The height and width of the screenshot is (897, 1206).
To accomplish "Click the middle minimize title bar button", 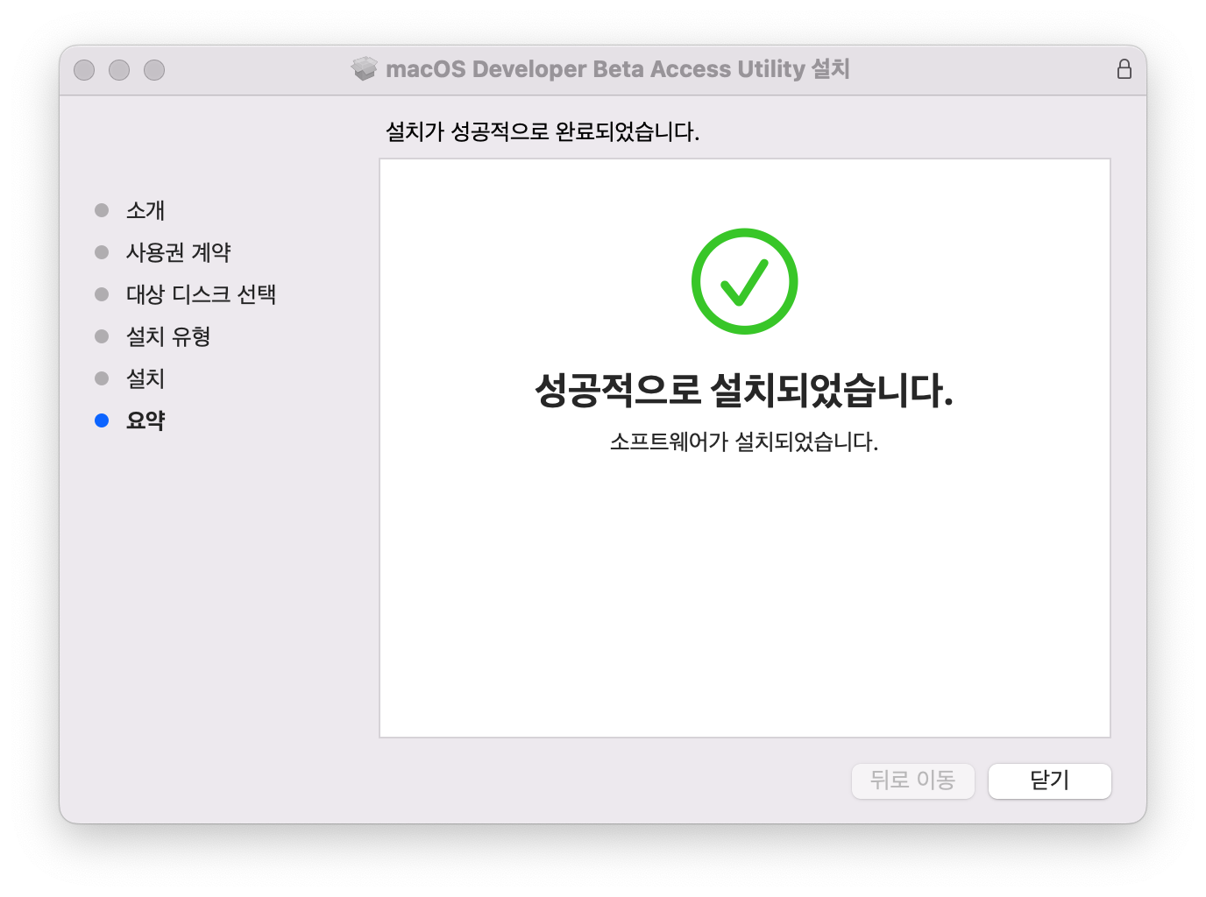I will 119,70.
